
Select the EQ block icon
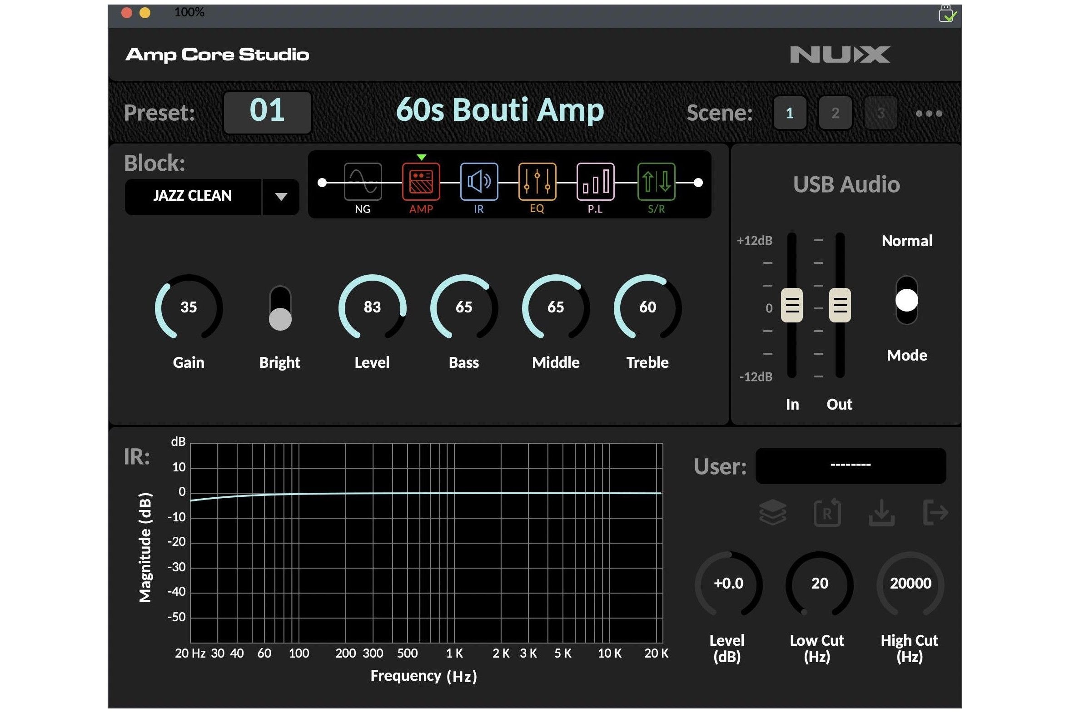pyautogui.click(x=537, y=182)
